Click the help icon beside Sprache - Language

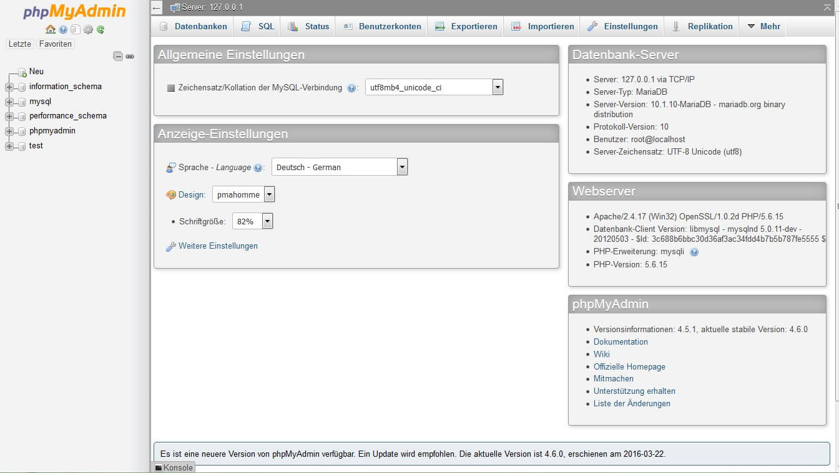[x=258, y=168]
